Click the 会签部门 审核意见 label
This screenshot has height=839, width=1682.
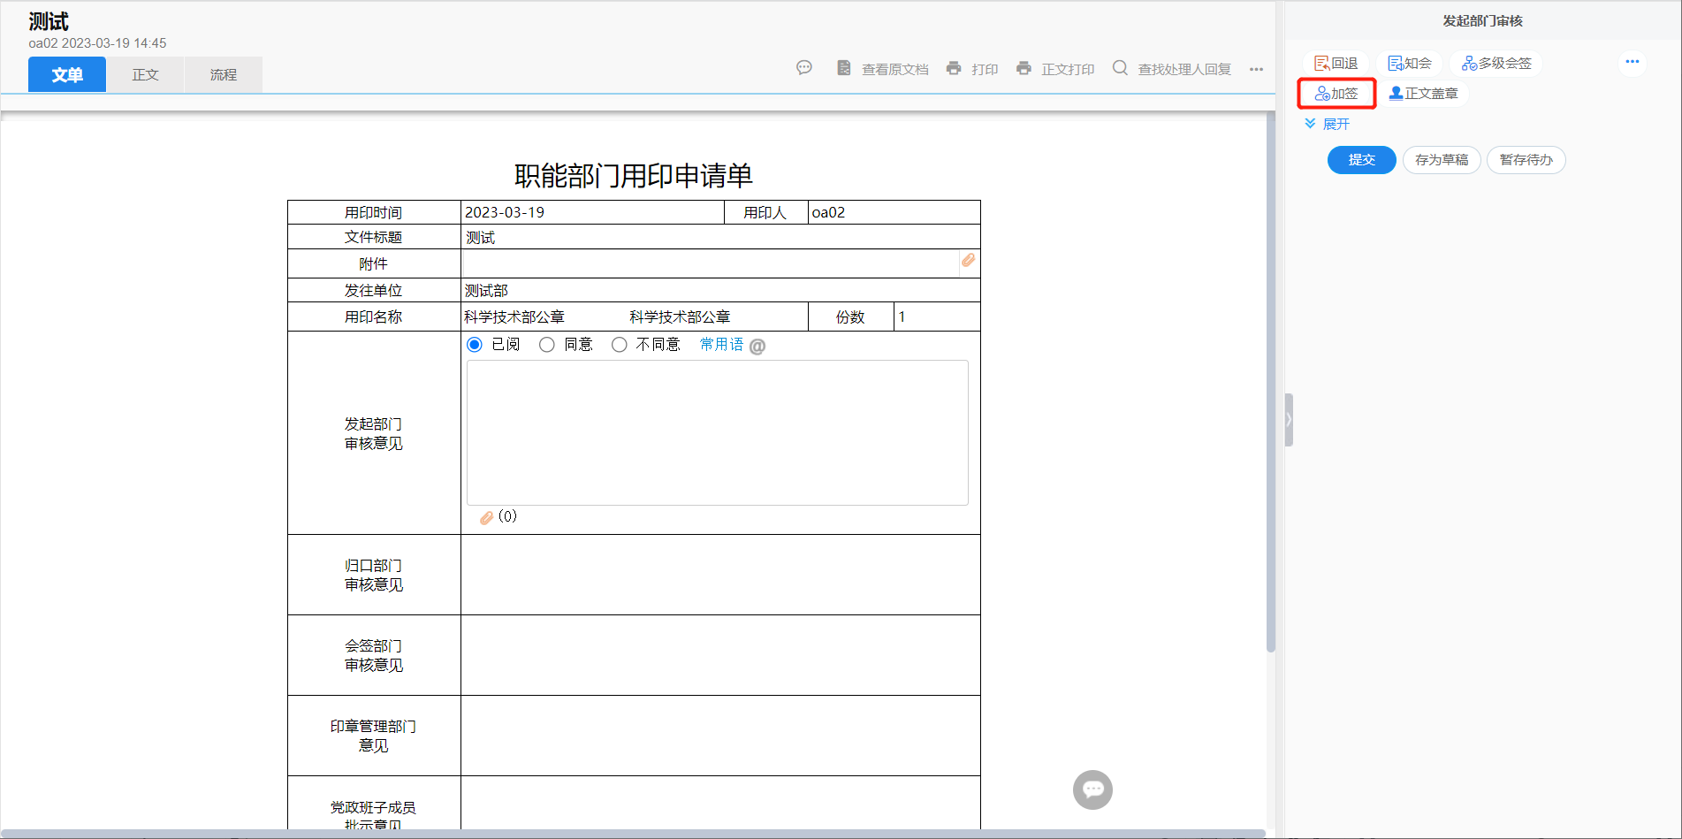[x=373, y=655]
